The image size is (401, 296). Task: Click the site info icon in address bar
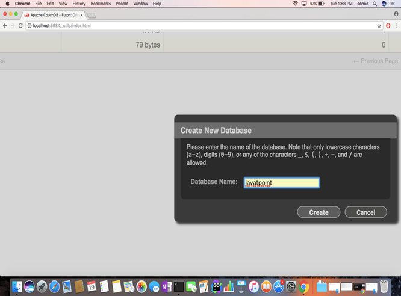tap(30, 25)
